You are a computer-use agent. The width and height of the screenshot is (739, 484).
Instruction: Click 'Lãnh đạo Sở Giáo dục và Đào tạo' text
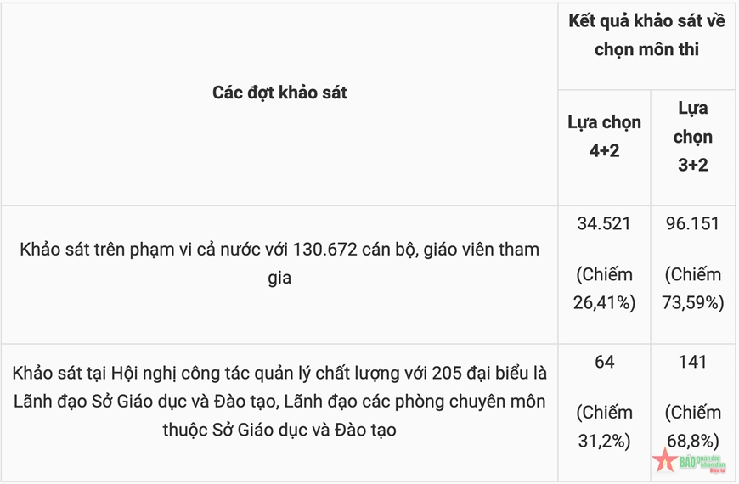pyautogui.click(x=144, y=402)
